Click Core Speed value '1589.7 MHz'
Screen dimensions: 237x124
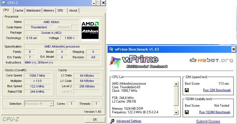37,76
